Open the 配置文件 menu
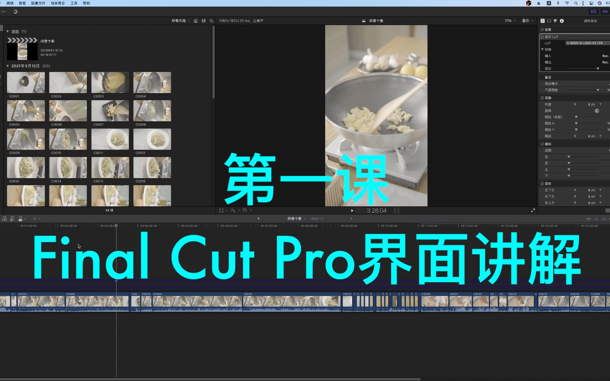The height and width of the screenshot is (381, 610). (38, 3)
